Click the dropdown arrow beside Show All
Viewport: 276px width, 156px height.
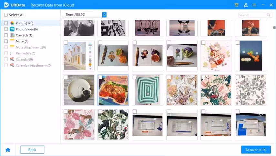coord(104,15)
